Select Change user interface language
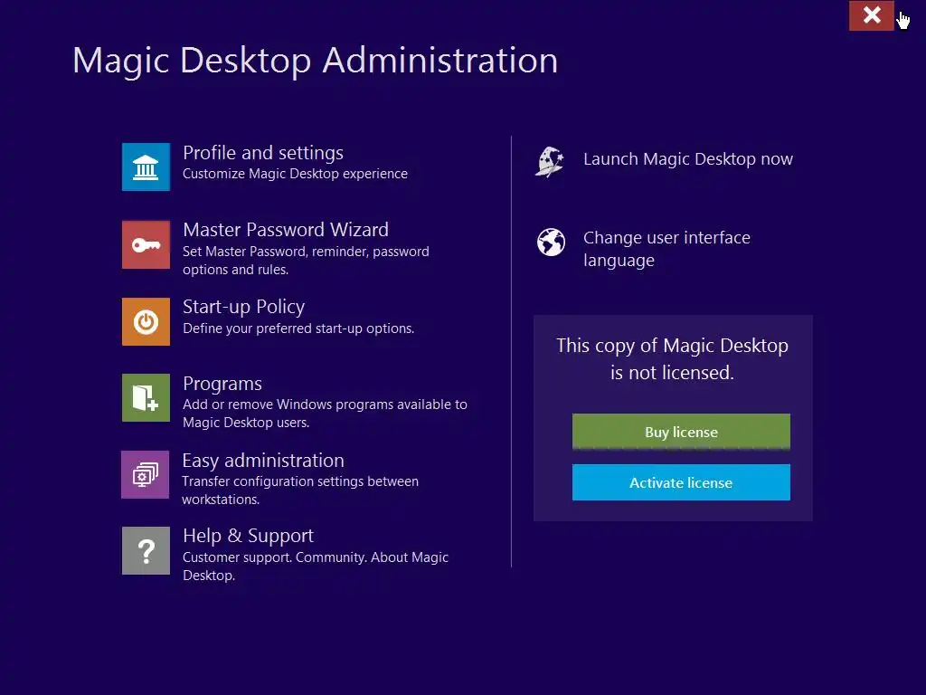926x695 pixels. point(666,249)
